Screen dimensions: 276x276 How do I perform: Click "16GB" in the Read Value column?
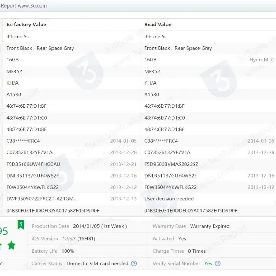coord(150,60)
